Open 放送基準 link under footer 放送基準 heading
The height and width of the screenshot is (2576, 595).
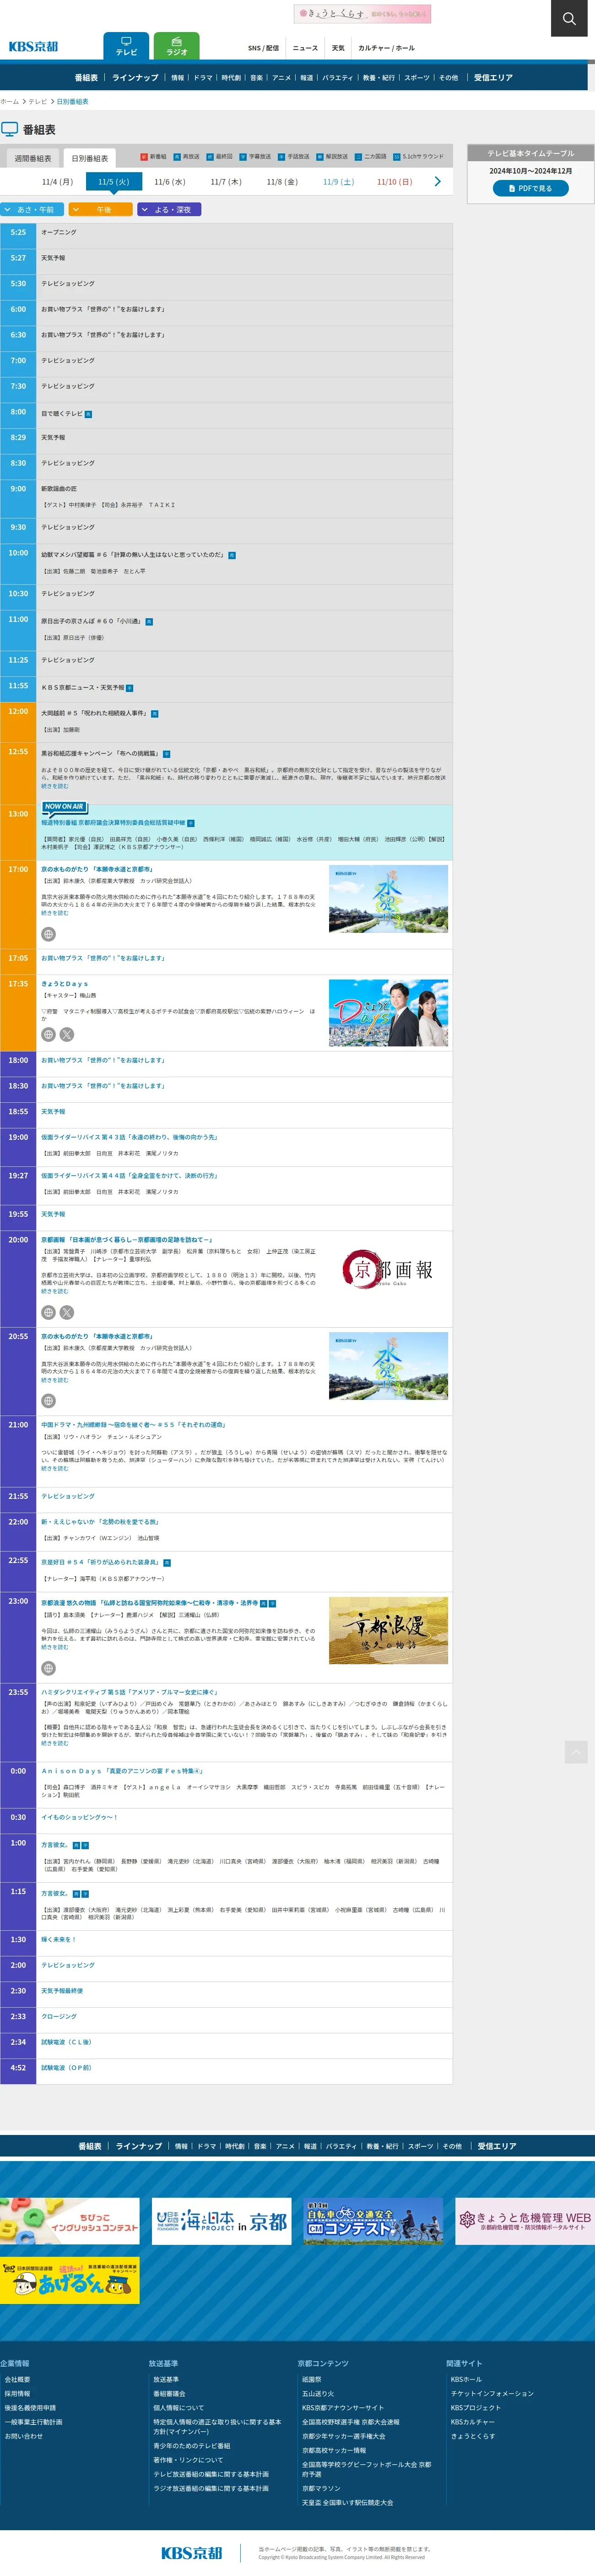166,2380
